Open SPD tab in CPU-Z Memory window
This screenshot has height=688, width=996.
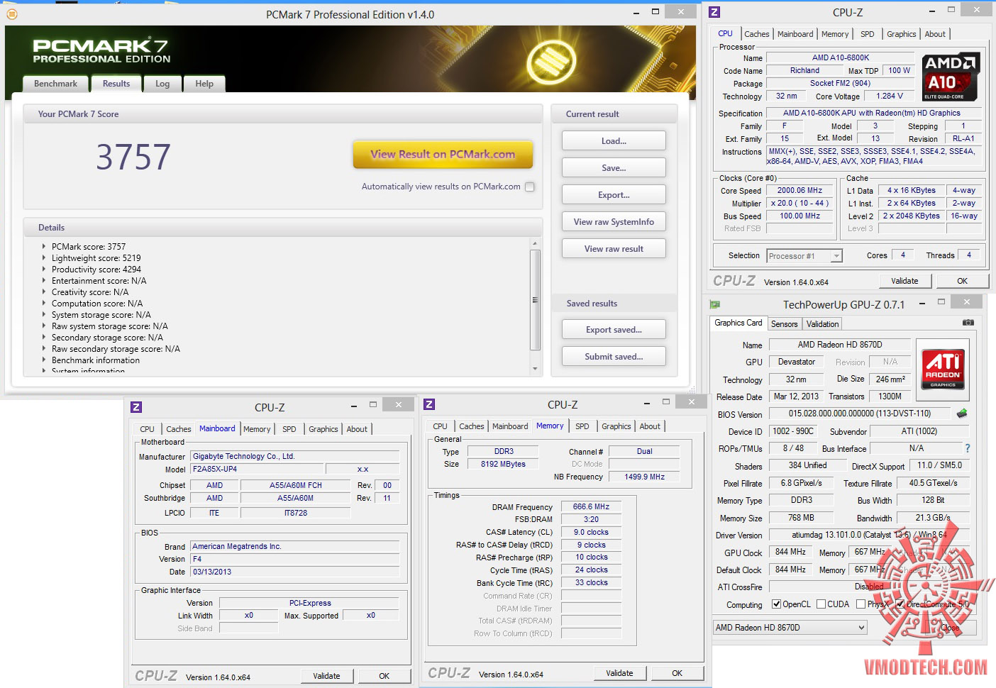click(x=582, y=426)
